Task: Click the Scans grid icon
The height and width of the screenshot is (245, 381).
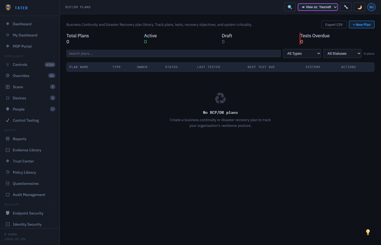Action: (x=8, y=87)
